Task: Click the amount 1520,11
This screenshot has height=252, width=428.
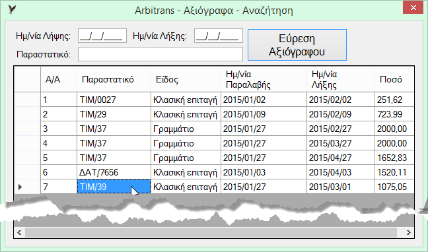Action: [x=394, y=172]
